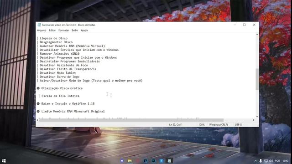This screenshot has height=164, width=292.
Task: Click the horizontal scrollbar thumb
Action: 131,120
